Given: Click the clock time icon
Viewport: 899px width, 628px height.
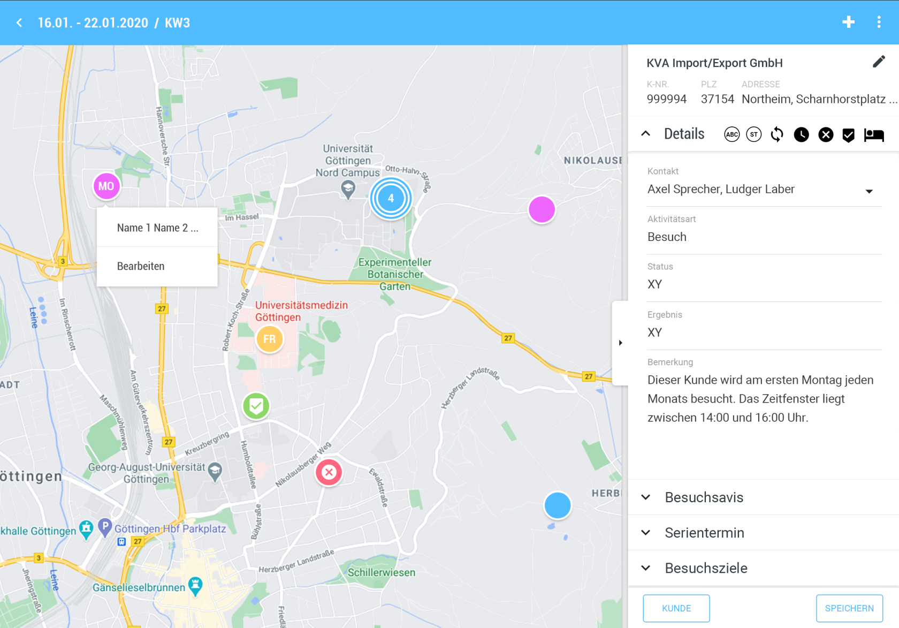Looking at the screenshot, I should [801, 134].
